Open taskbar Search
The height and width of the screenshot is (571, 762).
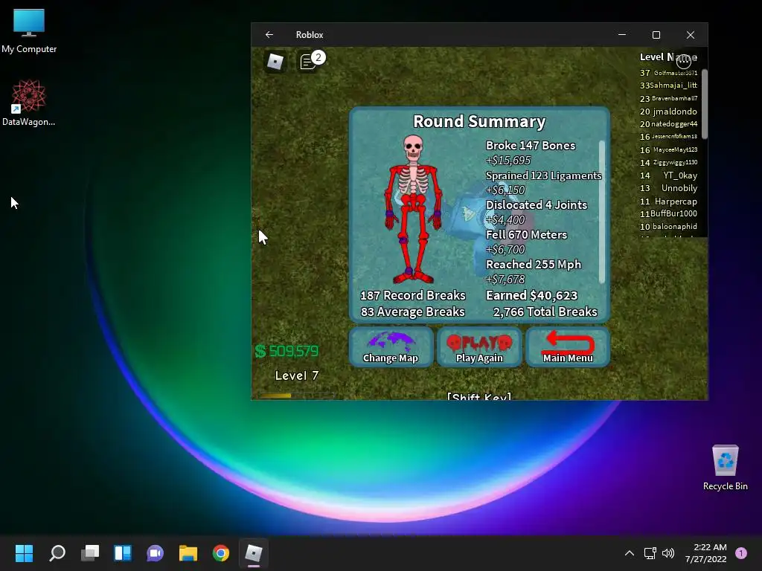click(x=57, y=553)
